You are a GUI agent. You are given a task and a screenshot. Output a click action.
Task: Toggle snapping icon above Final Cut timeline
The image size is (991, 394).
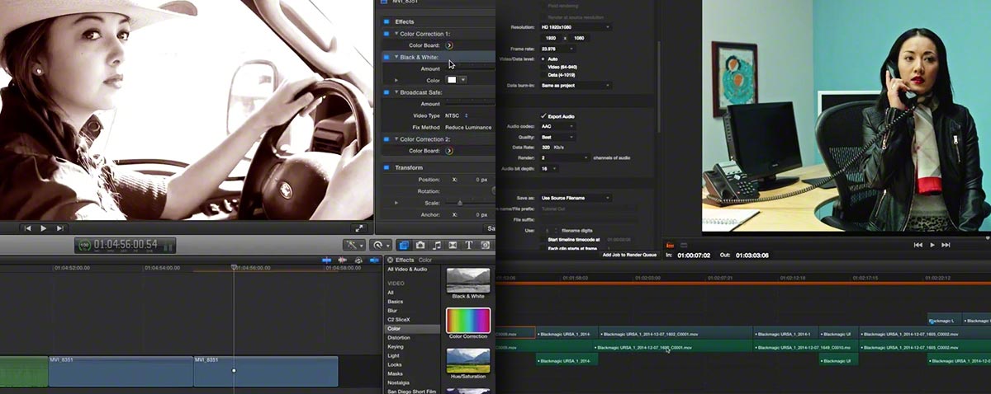(373, 260)
